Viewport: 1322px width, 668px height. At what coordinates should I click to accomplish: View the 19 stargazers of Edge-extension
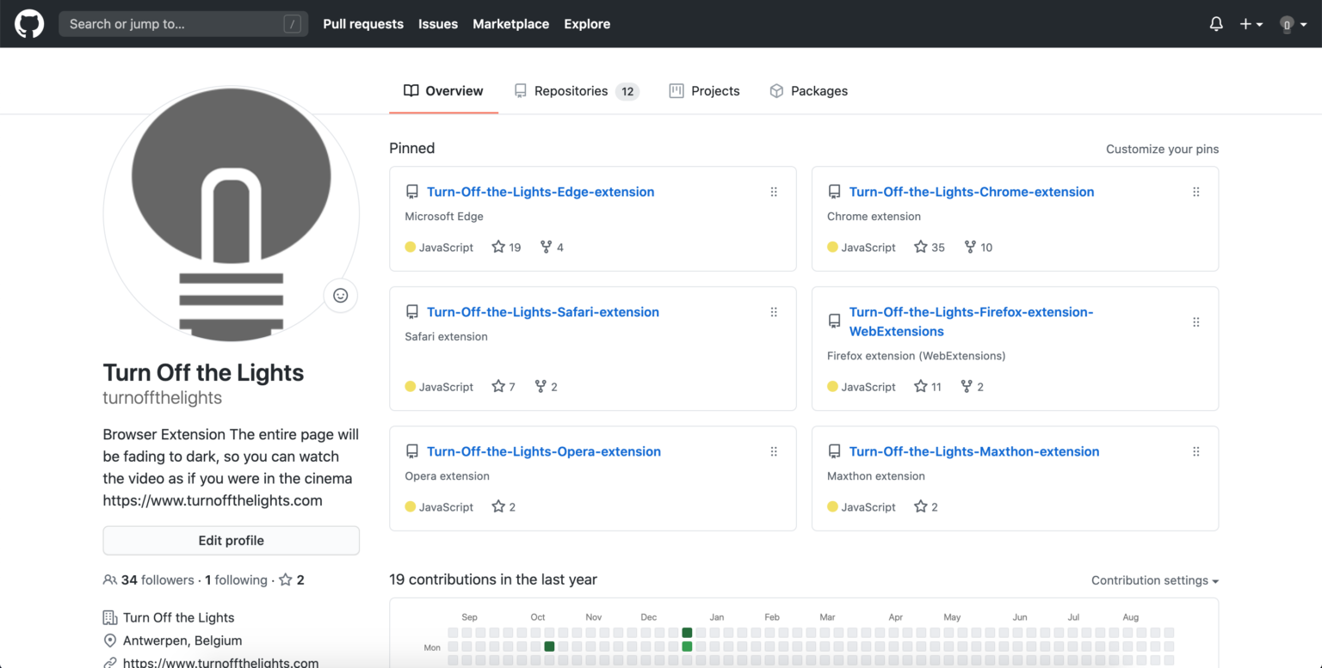506,247
